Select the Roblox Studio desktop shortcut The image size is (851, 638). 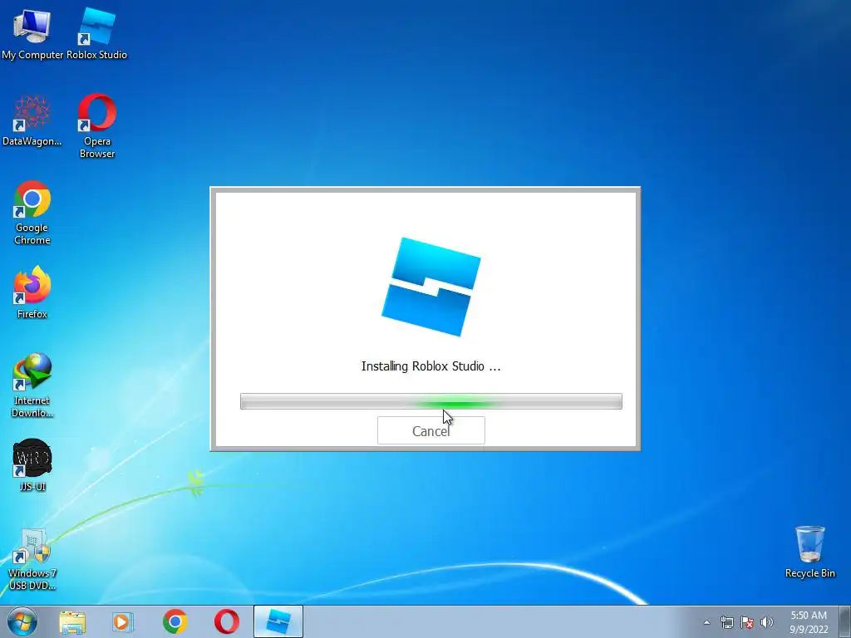click(96, 34)
